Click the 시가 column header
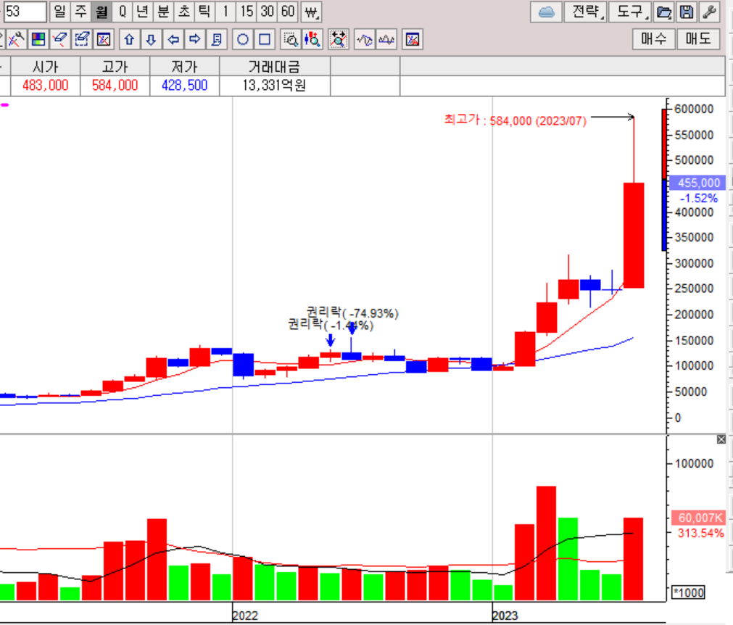 [46, 67]
